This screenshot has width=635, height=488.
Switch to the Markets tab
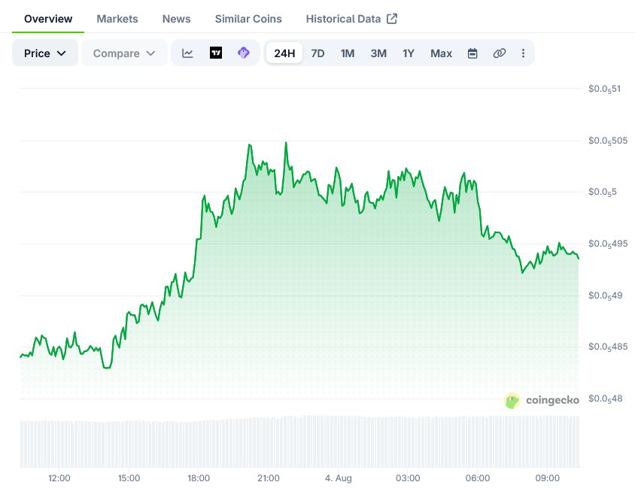(x=117, y=19)
